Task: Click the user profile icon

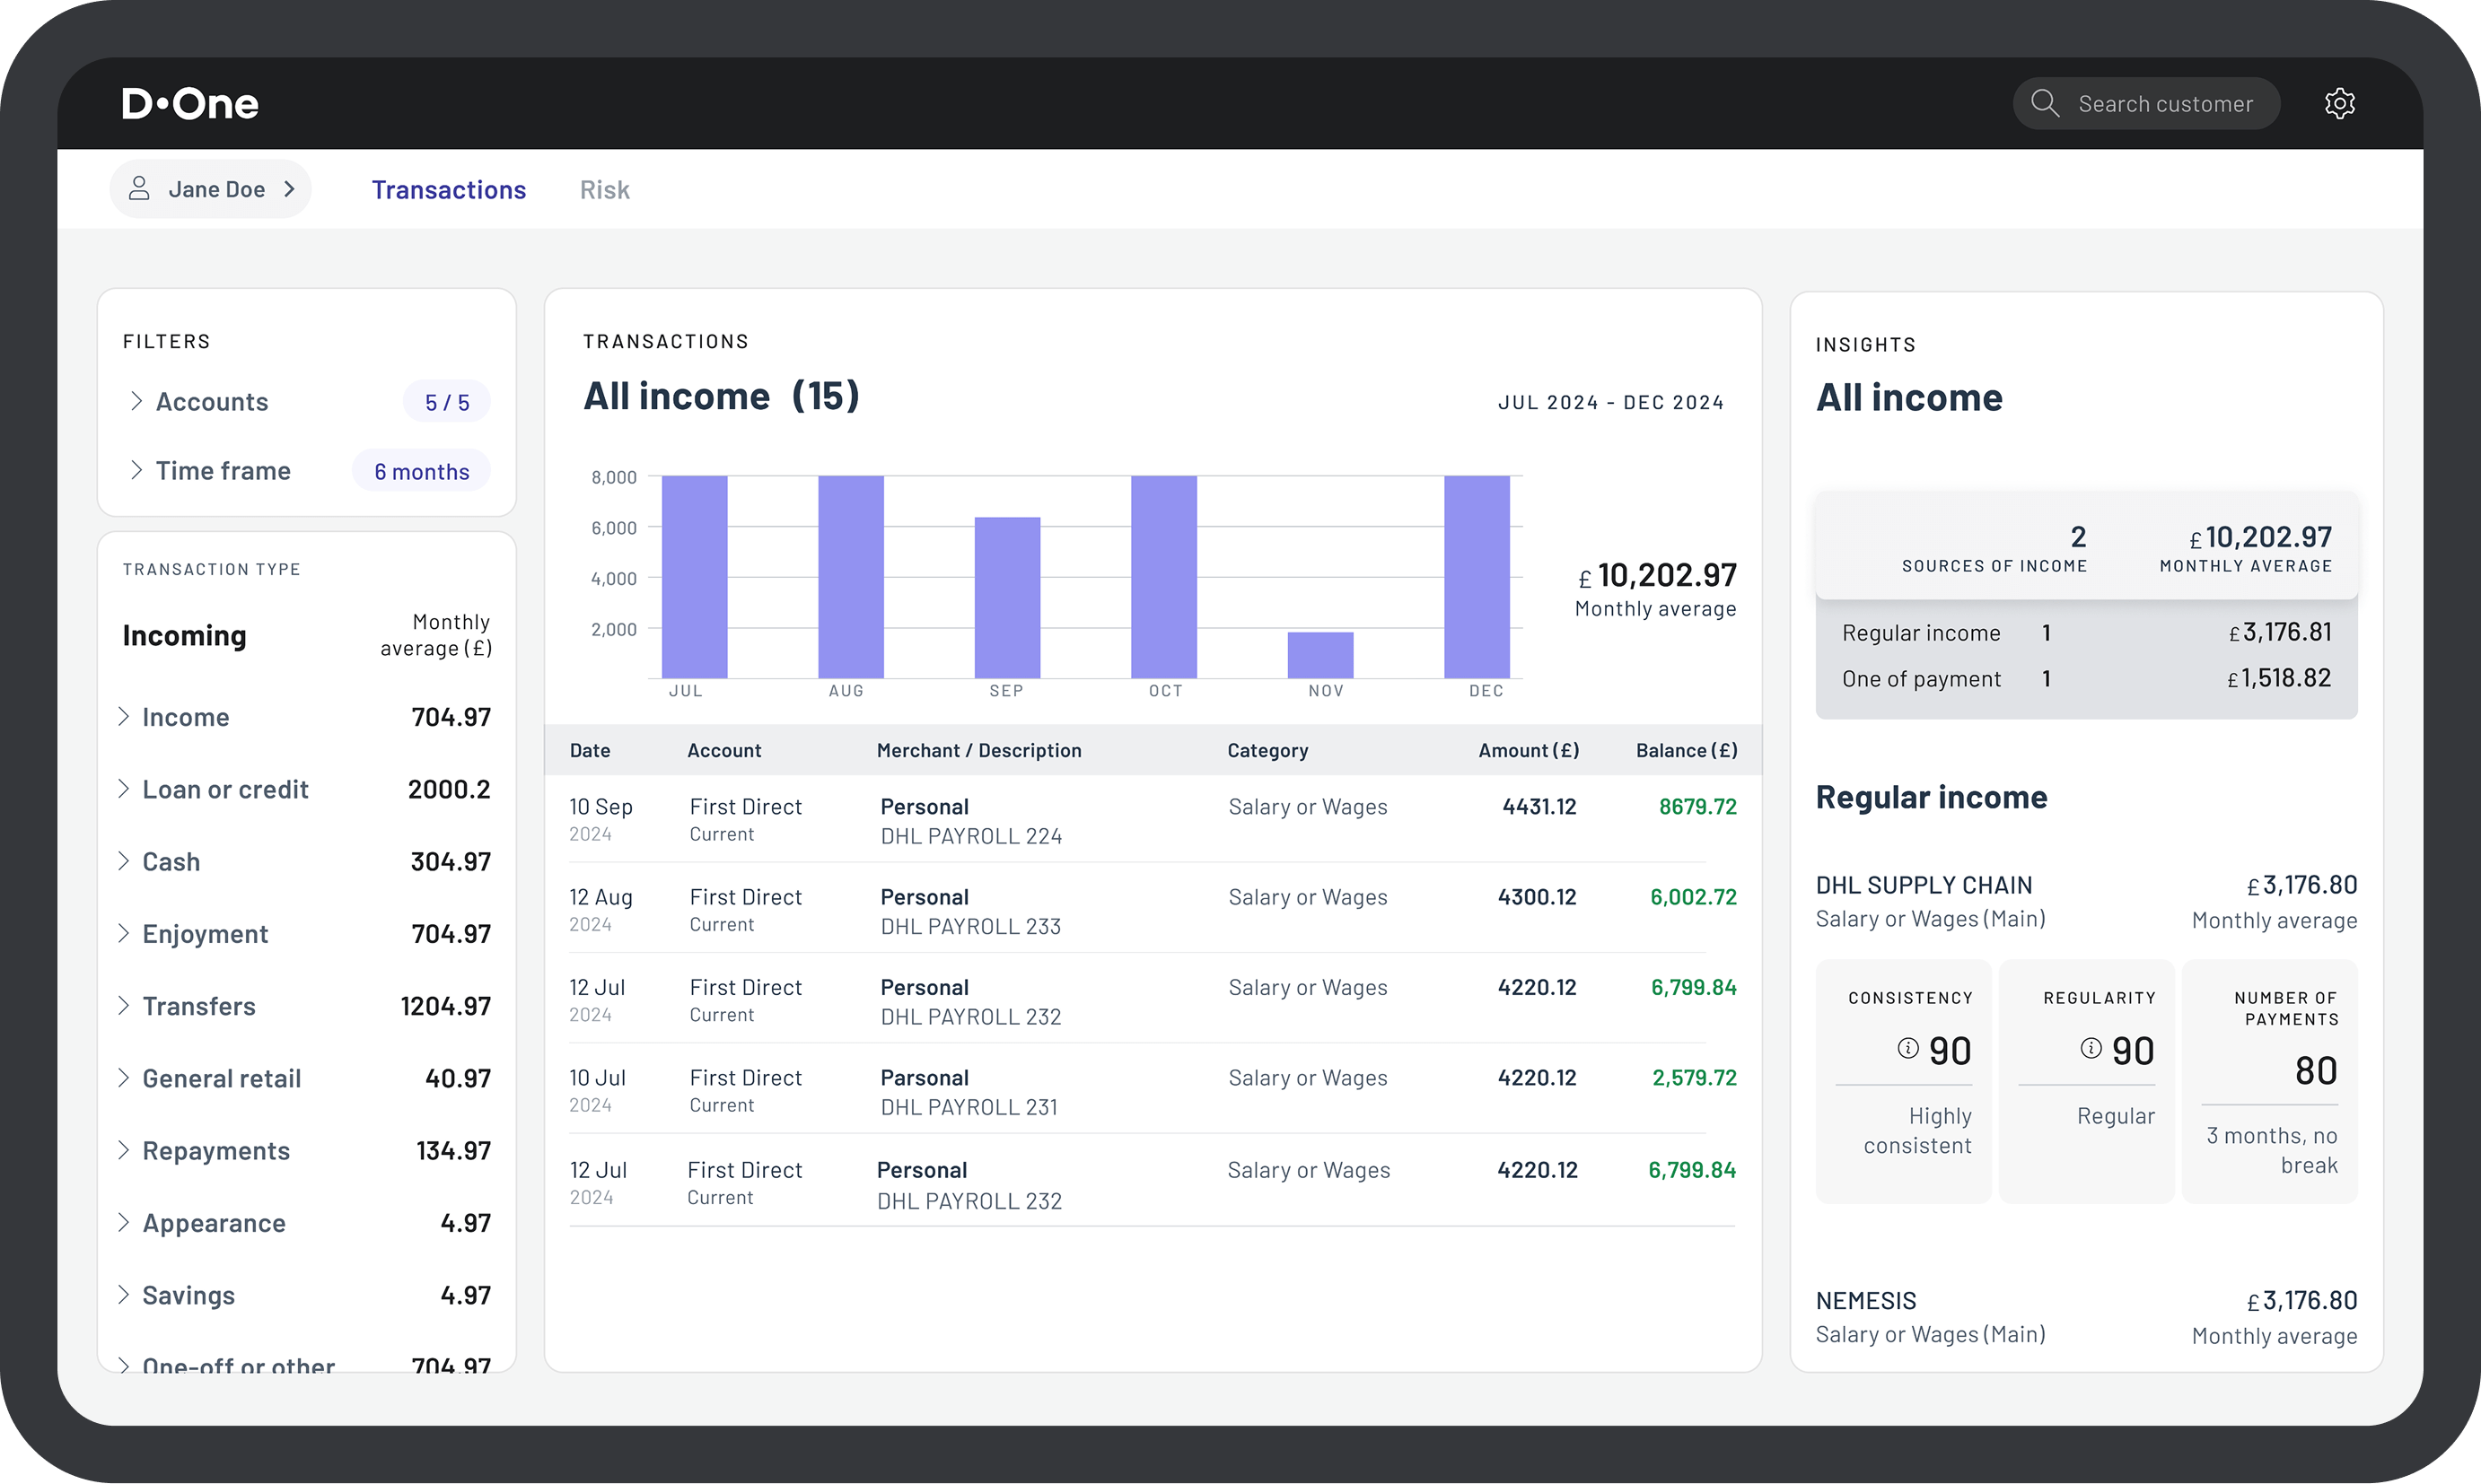Action: pos(139,189)
